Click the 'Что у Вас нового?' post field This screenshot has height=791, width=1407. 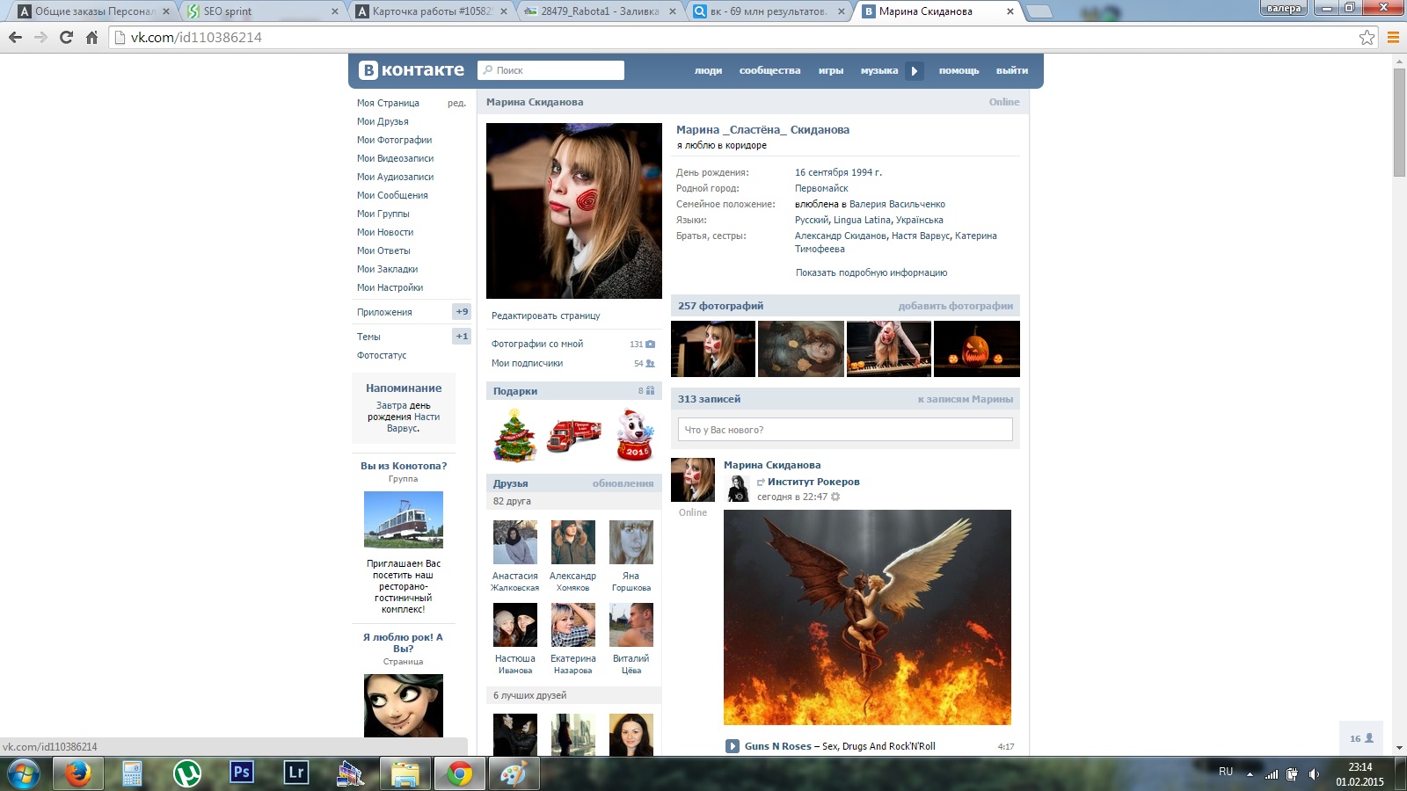point(845,430)
